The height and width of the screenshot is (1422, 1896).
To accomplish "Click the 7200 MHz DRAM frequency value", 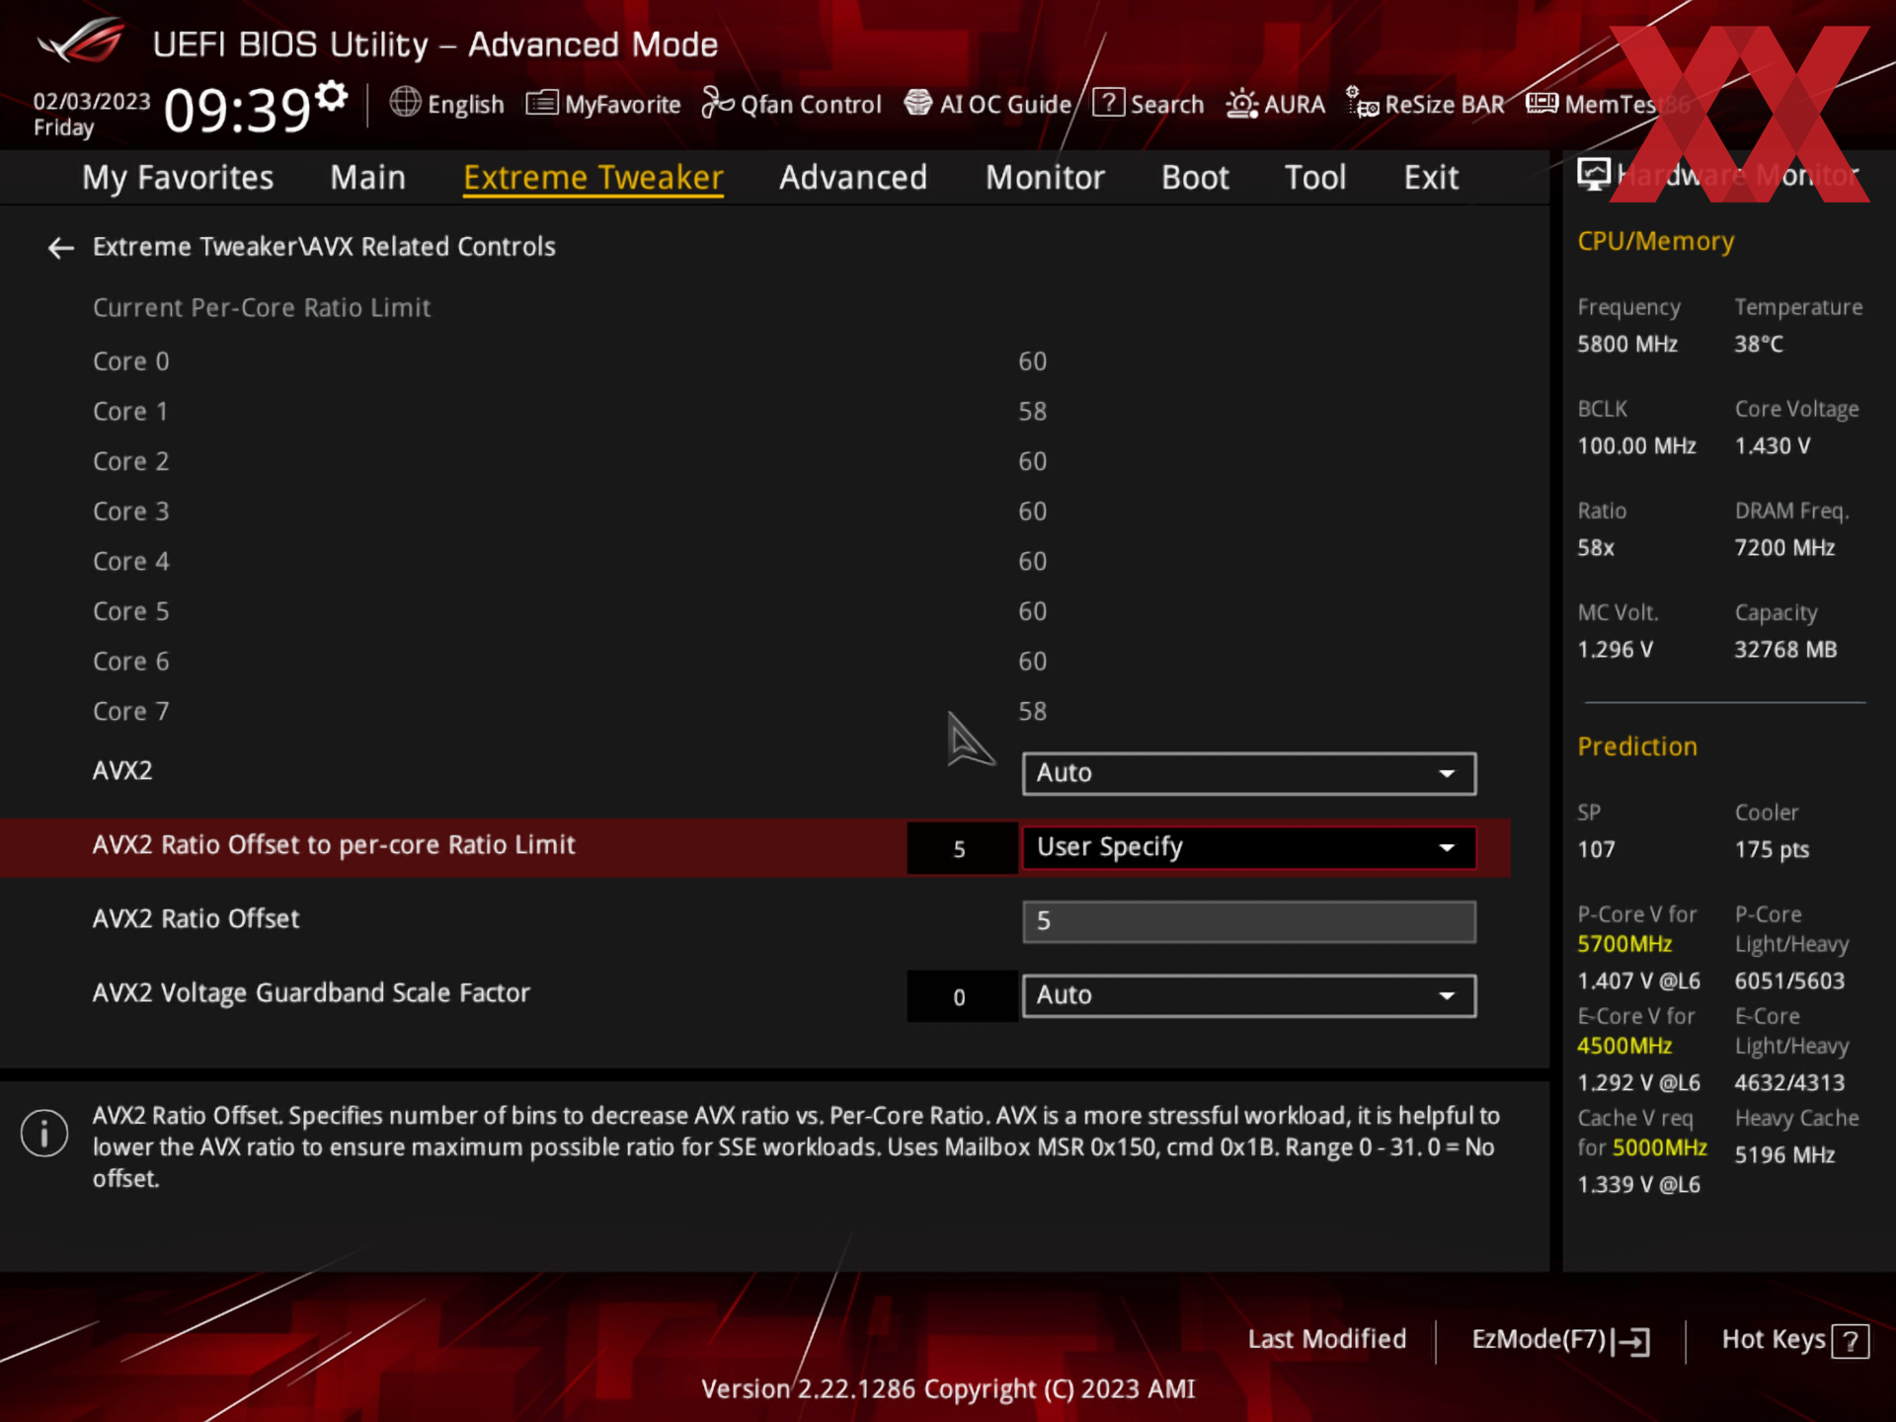I will [x=1784, y=547].
